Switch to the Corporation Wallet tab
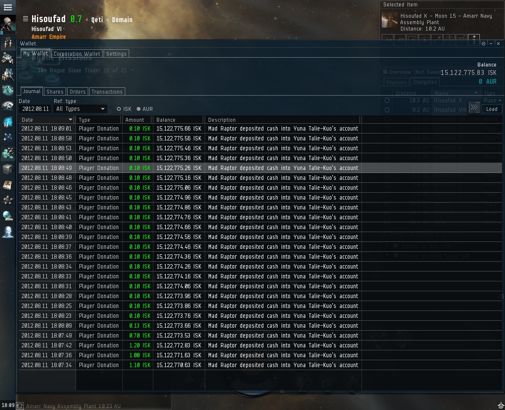The height and width of the screenshot is (410, 505). [77, 54]
